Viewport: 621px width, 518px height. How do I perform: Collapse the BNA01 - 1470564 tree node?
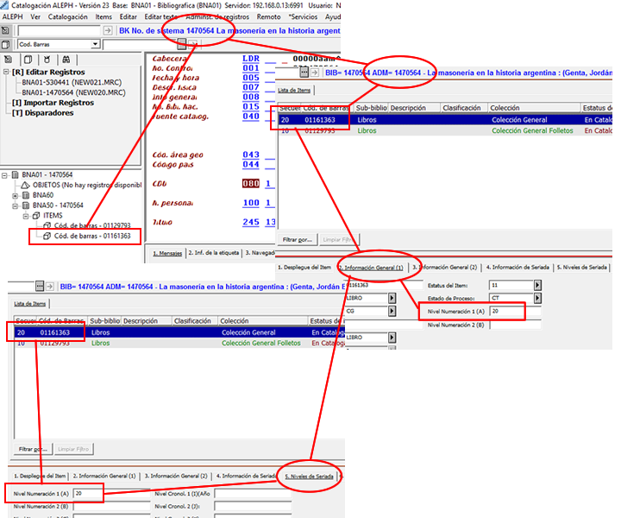4,175
